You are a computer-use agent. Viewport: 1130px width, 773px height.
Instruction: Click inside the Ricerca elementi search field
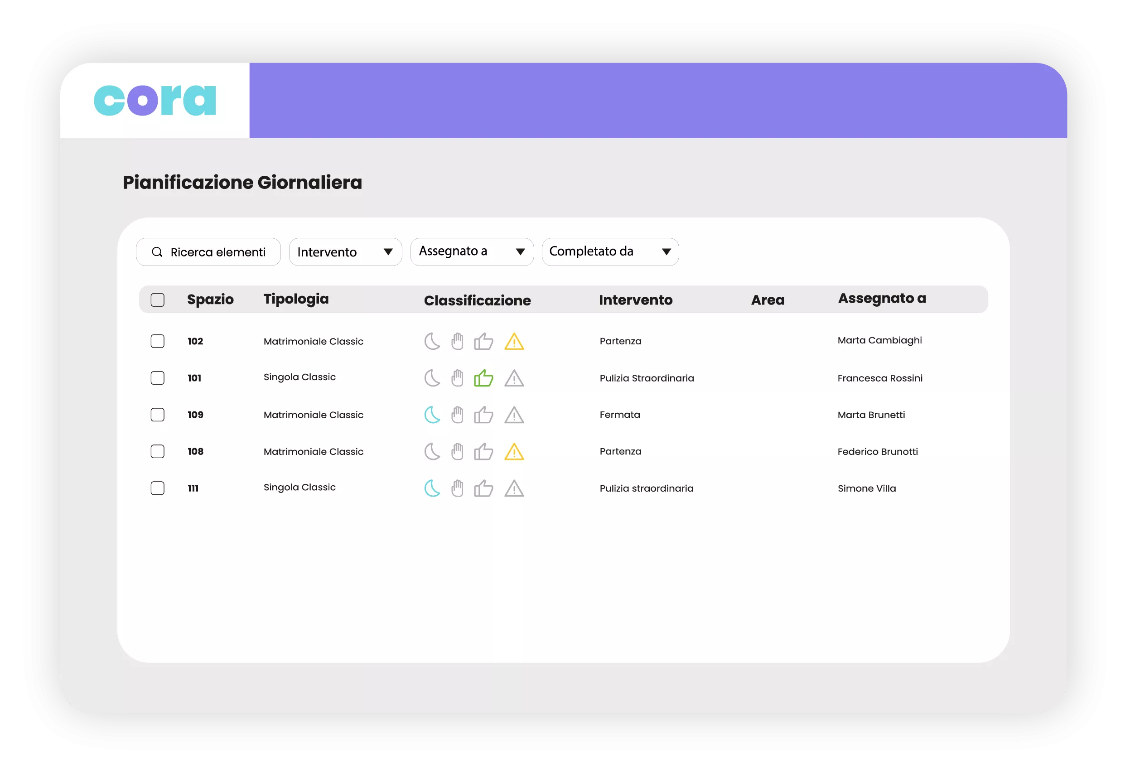218,252
